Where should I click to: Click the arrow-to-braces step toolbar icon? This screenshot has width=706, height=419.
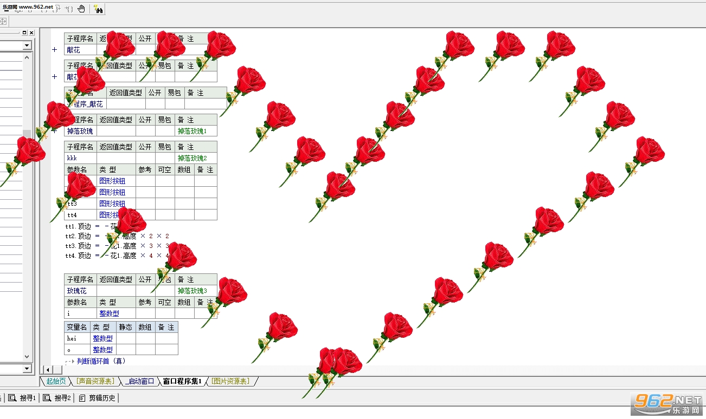(69, 9)
